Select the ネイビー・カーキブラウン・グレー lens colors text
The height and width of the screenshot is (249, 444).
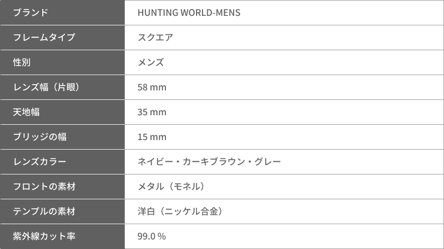pos(209,162)
